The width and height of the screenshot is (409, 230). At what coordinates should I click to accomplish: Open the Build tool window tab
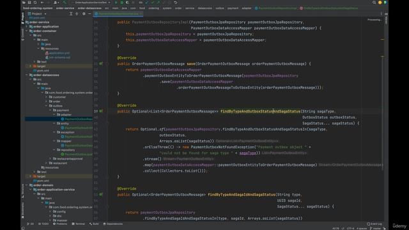[94, 224]
